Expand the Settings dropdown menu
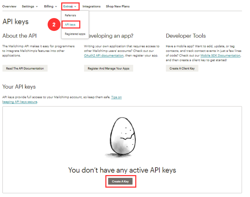 coord(30,6)
